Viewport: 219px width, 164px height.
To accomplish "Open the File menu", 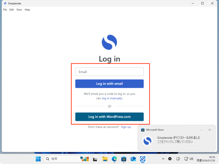I will [5, 10].
